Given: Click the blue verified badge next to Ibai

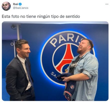Looking at the screenshot, I should tap(20, 4).
